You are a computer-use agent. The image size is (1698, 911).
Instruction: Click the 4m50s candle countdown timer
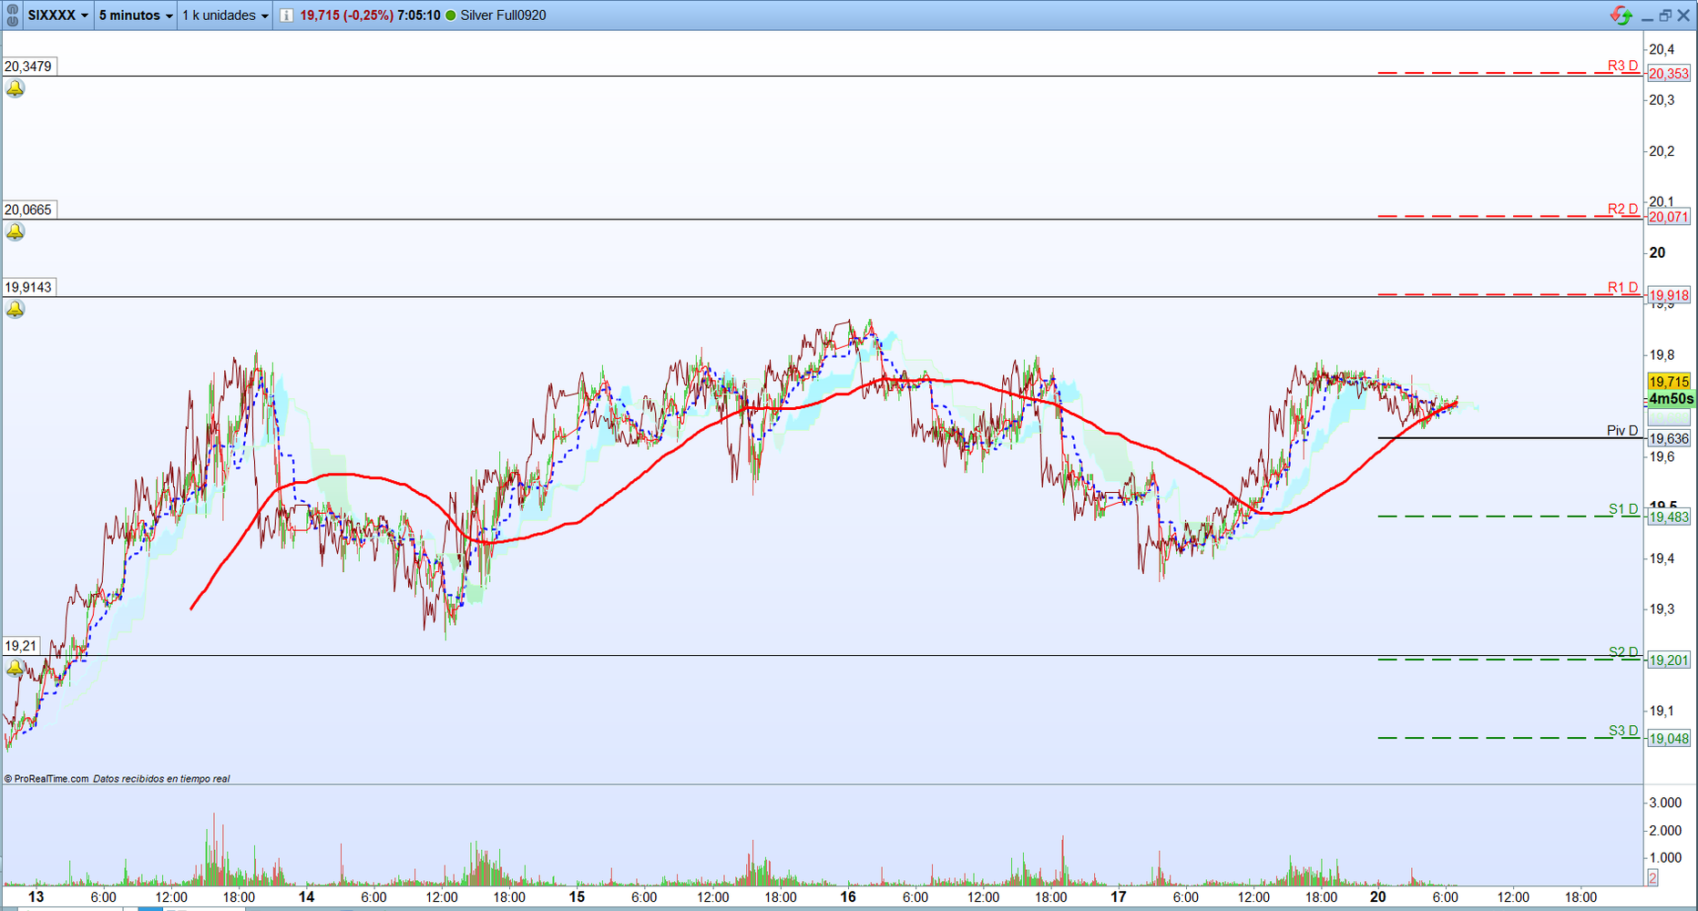coord(1671,399)
